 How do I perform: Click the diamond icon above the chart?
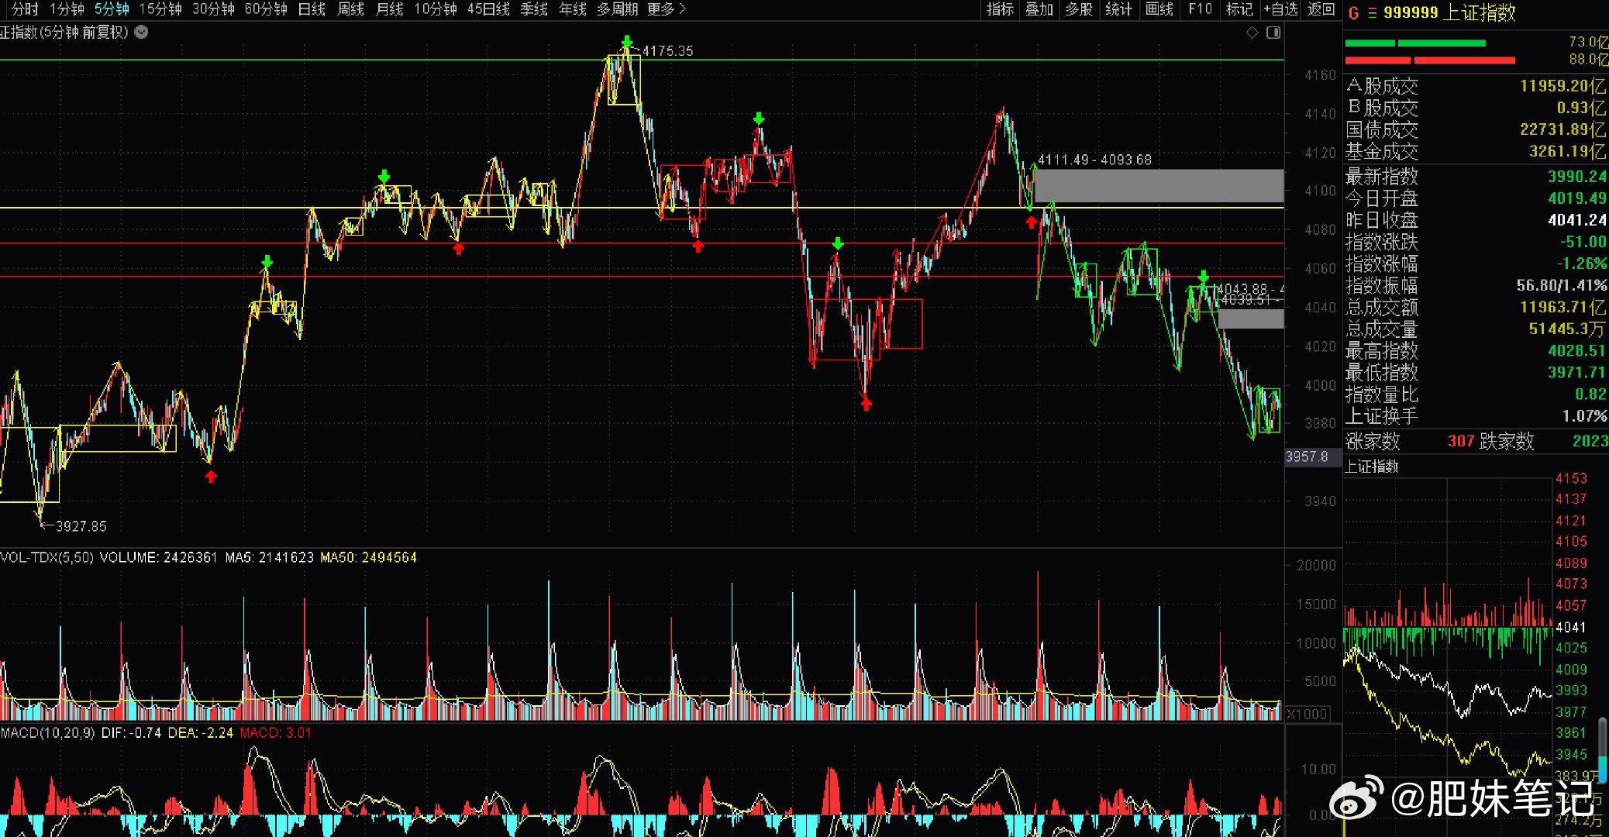[x=1252, y=33]
